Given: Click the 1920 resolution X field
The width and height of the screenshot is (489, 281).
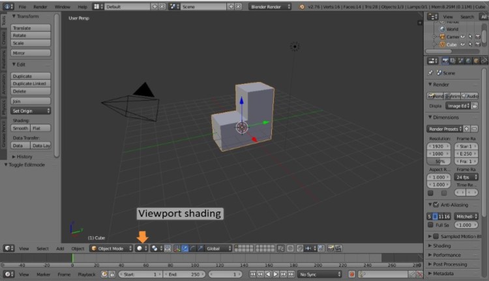Looking at the screenshot, I should pos(439,146).
